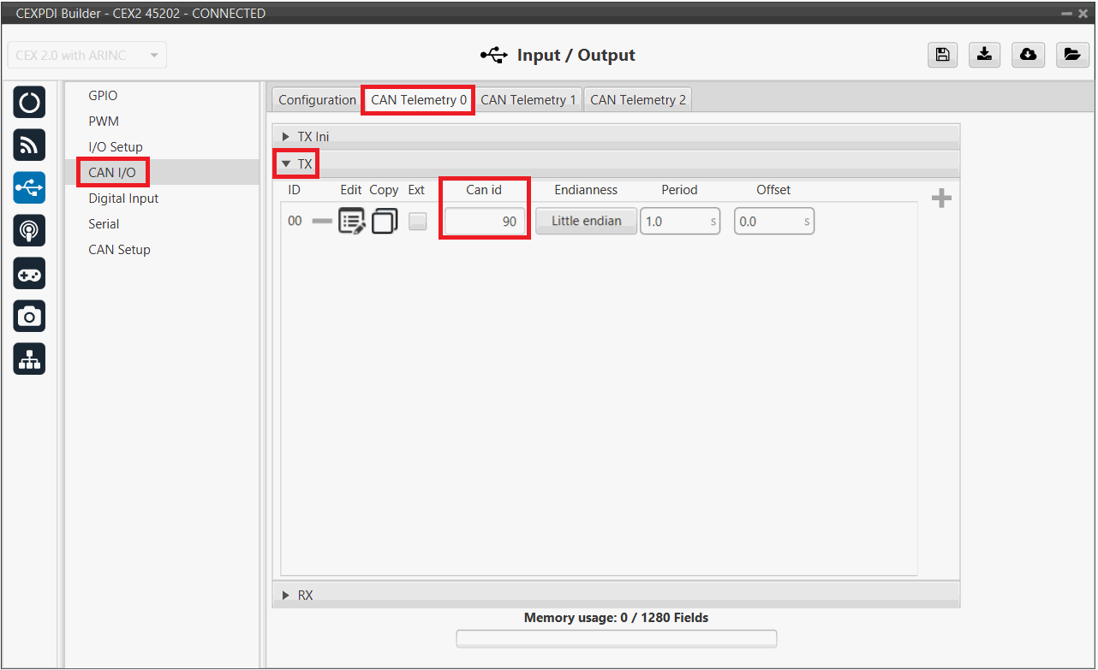
Task: Add a new TX message with plus
Action: click(941, 199)
